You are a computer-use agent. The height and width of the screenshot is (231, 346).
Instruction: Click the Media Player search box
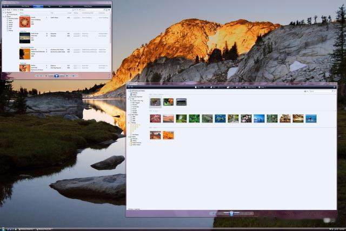(x=92, y=10)
